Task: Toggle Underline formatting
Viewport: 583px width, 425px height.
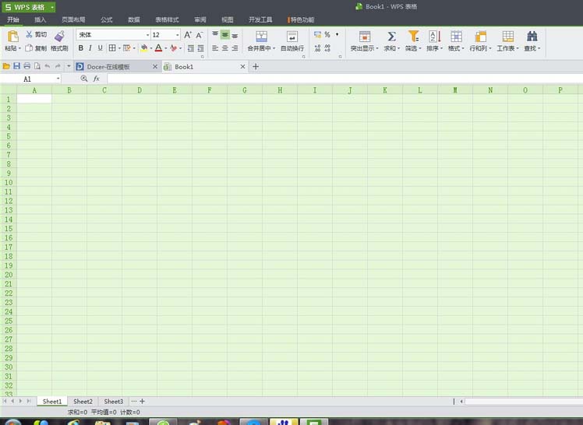Action: tap(100, 48)
